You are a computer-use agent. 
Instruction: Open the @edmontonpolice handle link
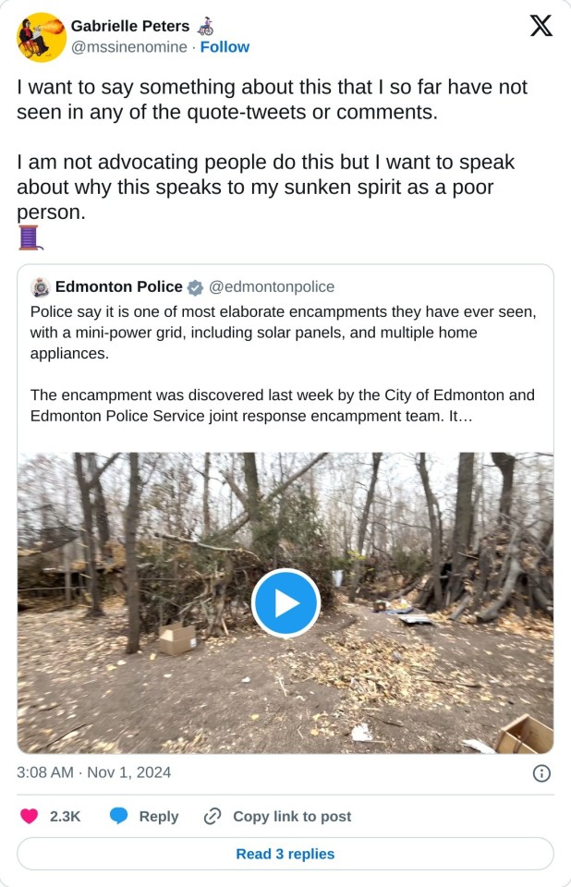point(273,287)
